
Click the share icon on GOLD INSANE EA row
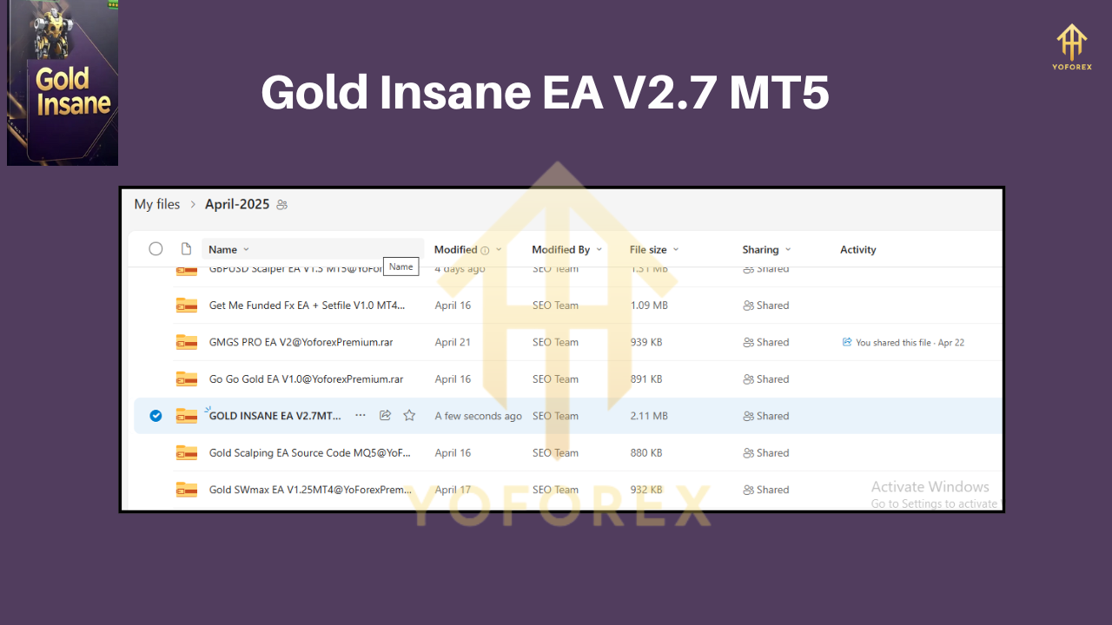(x=385, y=415)
